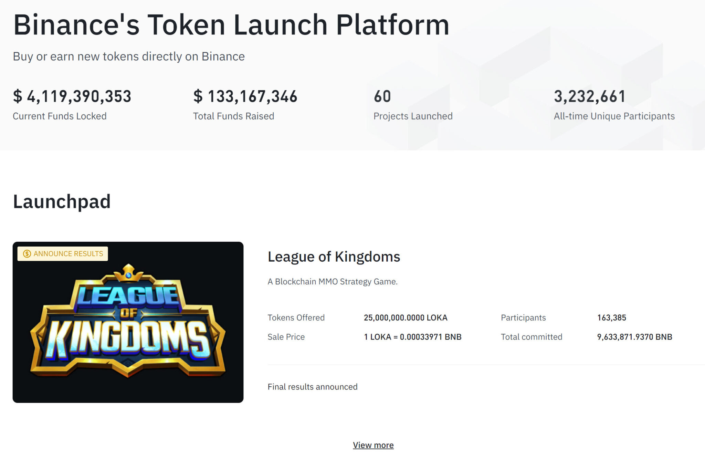
Task: Click the Final results announced status text
Action: pyautogui.click(x=313, y=387)
